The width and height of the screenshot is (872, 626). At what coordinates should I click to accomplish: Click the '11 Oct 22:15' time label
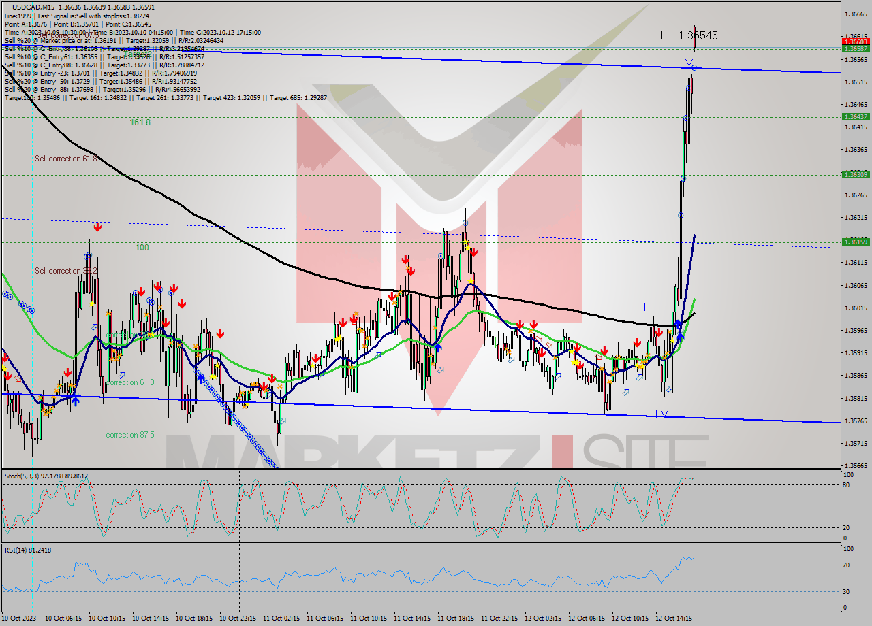499,619
